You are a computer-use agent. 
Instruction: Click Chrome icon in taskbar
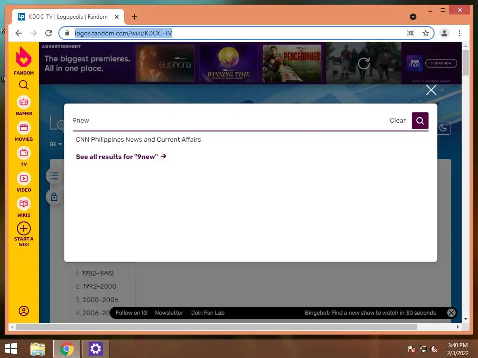click(x=66, y=349)
